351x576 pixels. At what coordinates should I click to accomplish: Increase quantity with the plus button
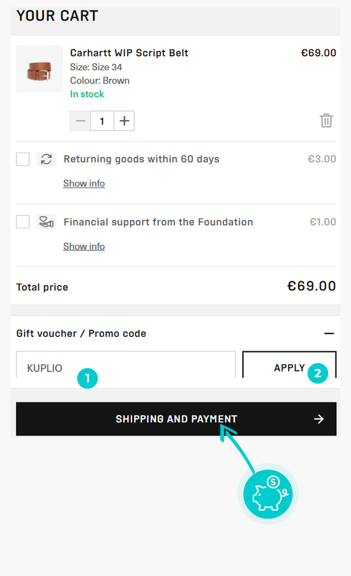tap(124, 121)
